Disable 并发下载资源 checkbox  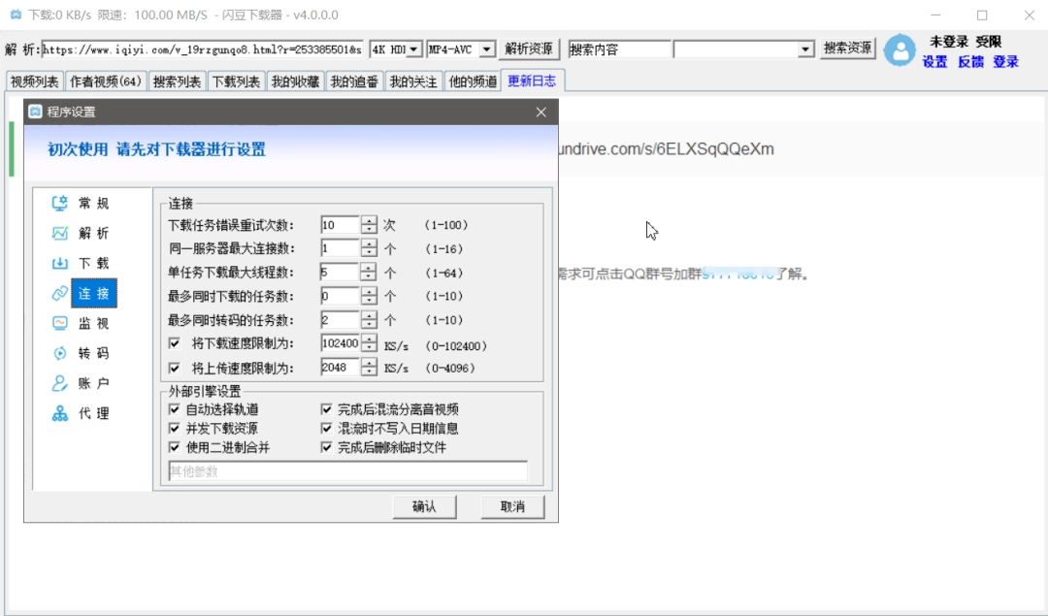click(175, 428)
